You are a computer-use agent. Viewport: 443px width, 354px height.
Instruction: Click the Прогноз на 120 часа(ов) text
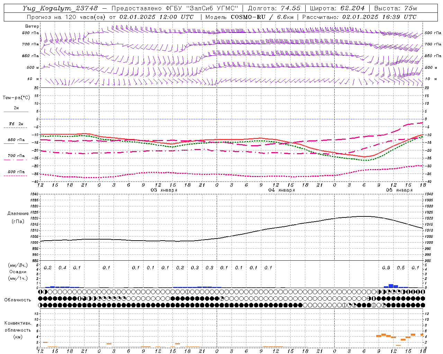67,17
